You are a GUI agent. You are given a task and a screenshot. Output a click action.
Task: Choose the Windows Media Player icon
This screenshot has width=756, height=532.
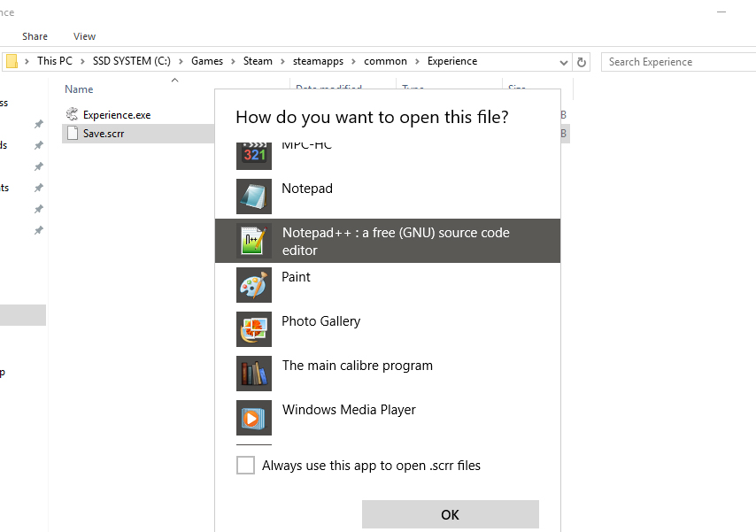click(x=254, y=418)
